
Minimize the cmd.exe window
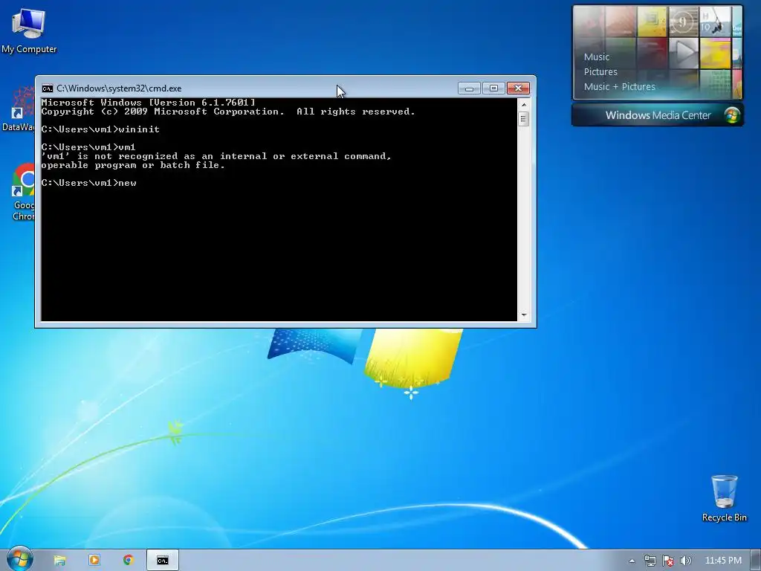(469, 88)
